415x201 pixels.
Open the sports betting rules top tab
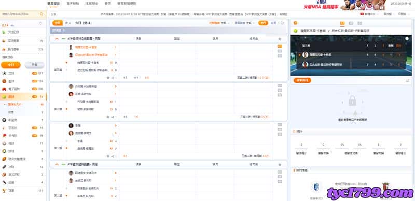tap(127, 4)
